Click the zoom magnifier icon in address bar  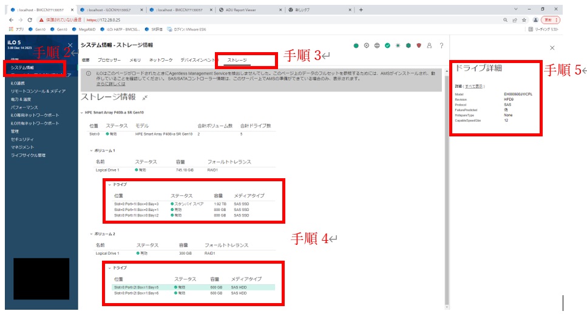(x=506, y=20)
